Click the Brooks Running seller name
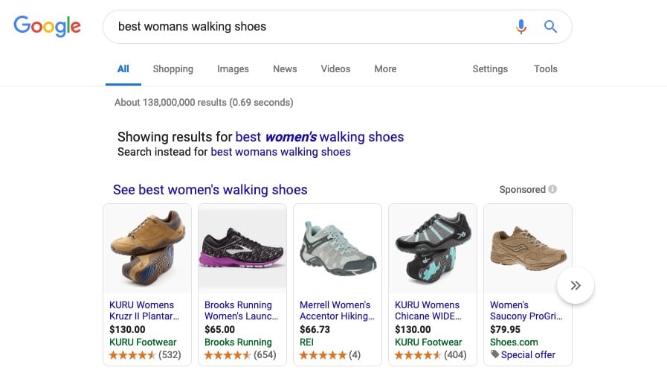 click(x=238, y=342)
